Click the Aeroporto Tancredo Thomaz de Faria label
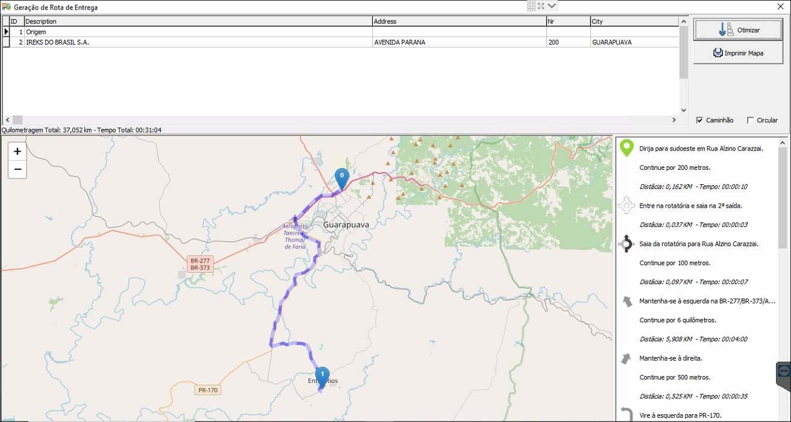Image resolution: width=791 pixels, height=422 pixels. coord(295,236)
